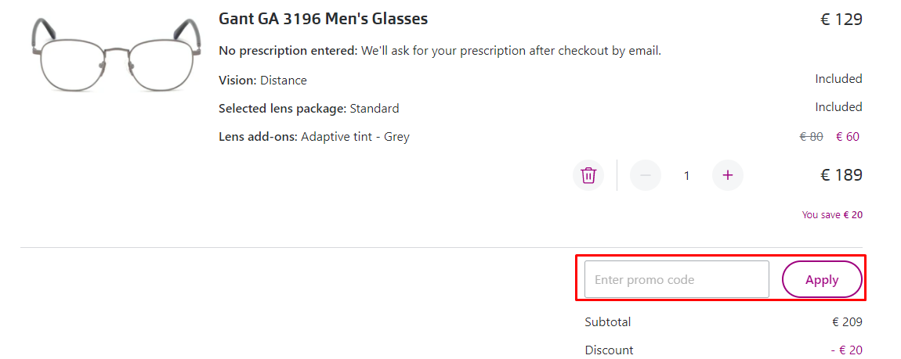Screen dimensions: 901x359
Task: Click the € 189 item total
Action: (841, 175)
